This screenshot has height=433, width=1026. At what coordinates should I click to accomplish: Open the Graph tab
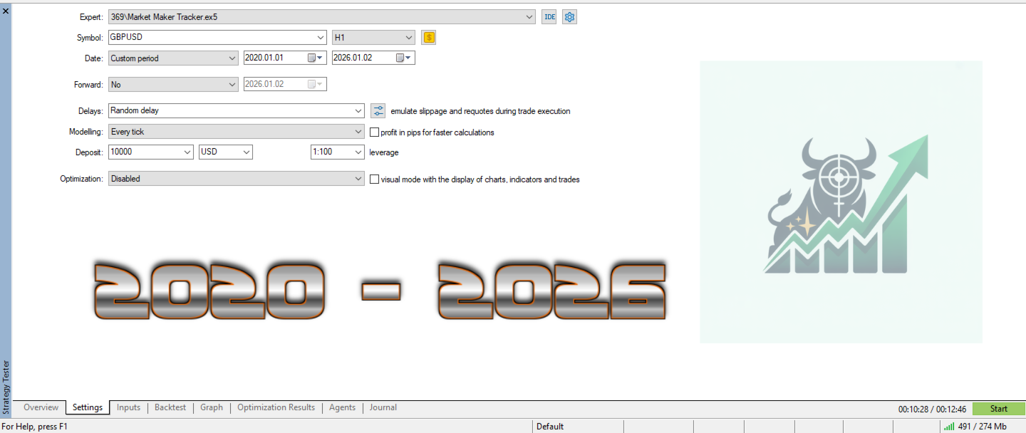[212, 407]
